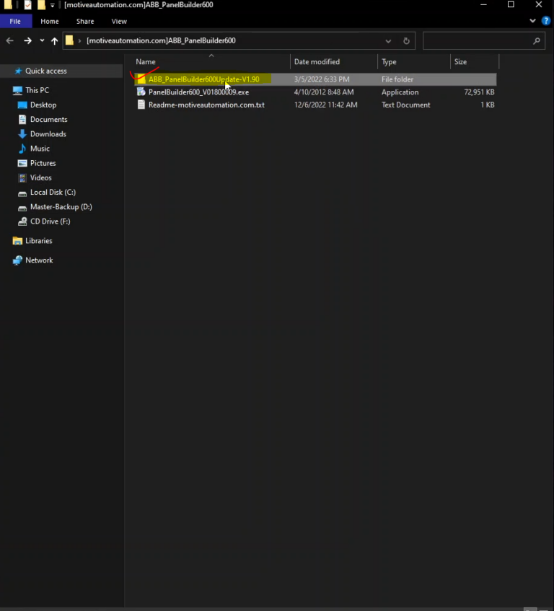554x611 pixels.
Task: Select the ABB_PanelBuilder600Update-V1.90 folder
Action: (x=203, y=79)
